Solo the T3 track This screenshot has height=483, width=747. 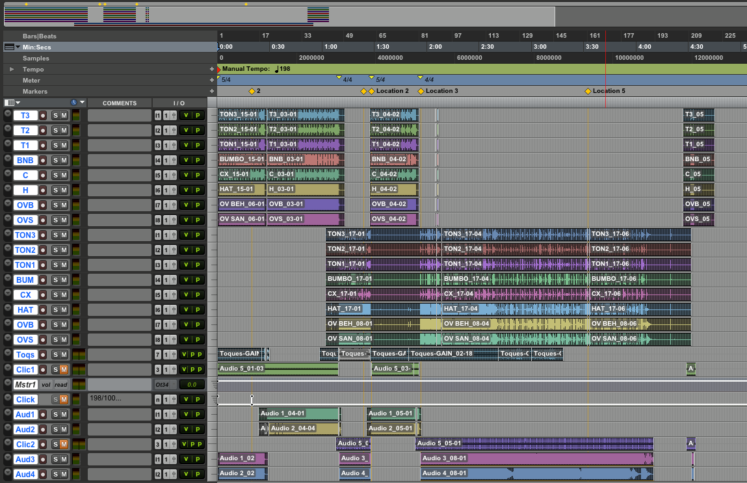coord(55,116)
